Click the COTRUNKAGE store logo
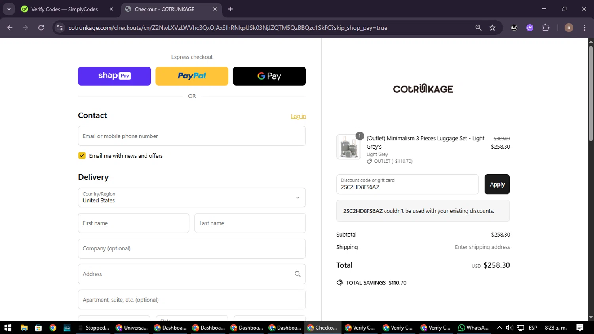594x334 pixels. click(x=423, y=88)
